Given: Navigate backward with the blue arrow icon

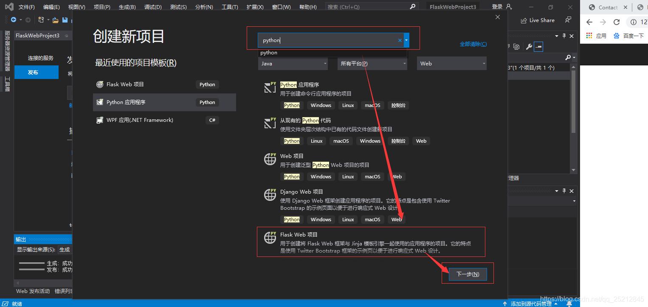Looking at the screenshot, I should point(14,20).
